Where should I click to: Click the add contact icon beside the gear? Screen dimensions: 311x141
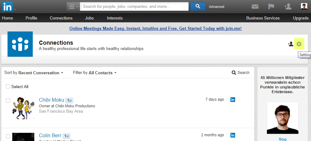pos(291,44)
